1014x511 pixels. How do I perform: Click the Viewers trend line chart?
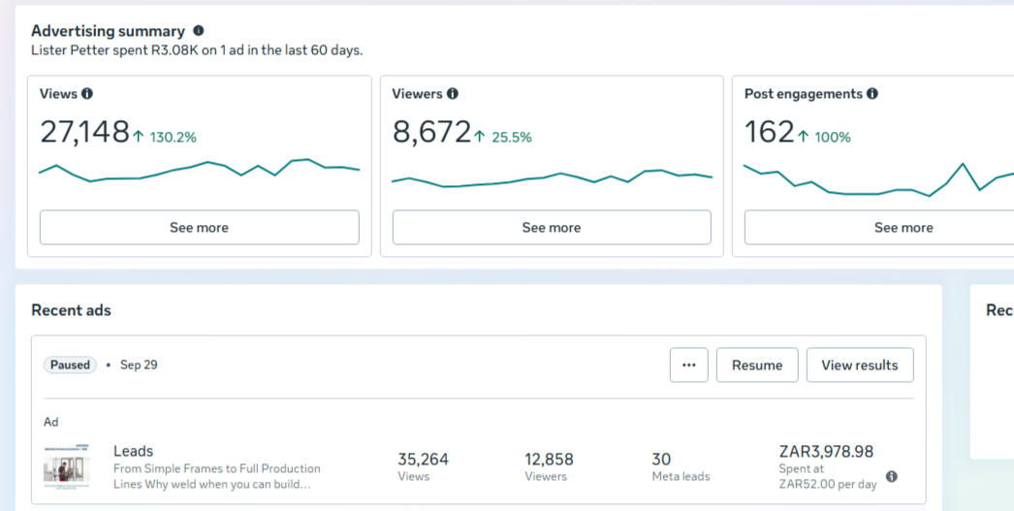pyautogui.click(x=551, y=177)
